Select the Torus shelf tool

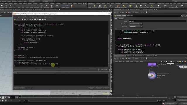(10, 6)
